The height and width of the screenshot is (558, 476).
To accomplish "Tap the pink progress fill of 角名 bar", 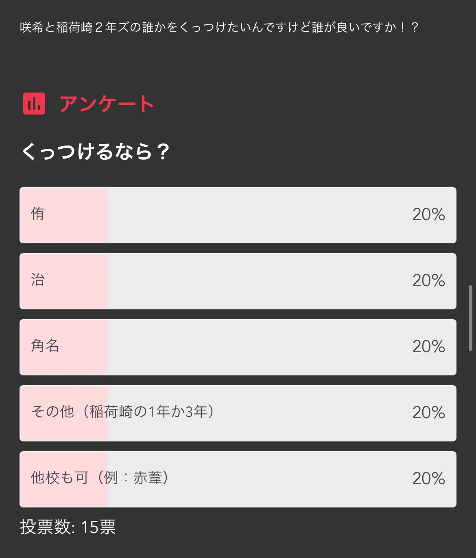I will click(x=64, y=347).
